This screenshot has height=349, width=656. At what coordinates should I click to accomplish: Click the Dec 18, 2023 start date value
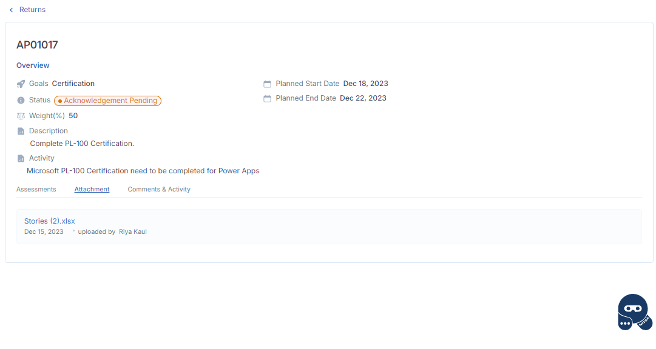[x=366, y=84]
